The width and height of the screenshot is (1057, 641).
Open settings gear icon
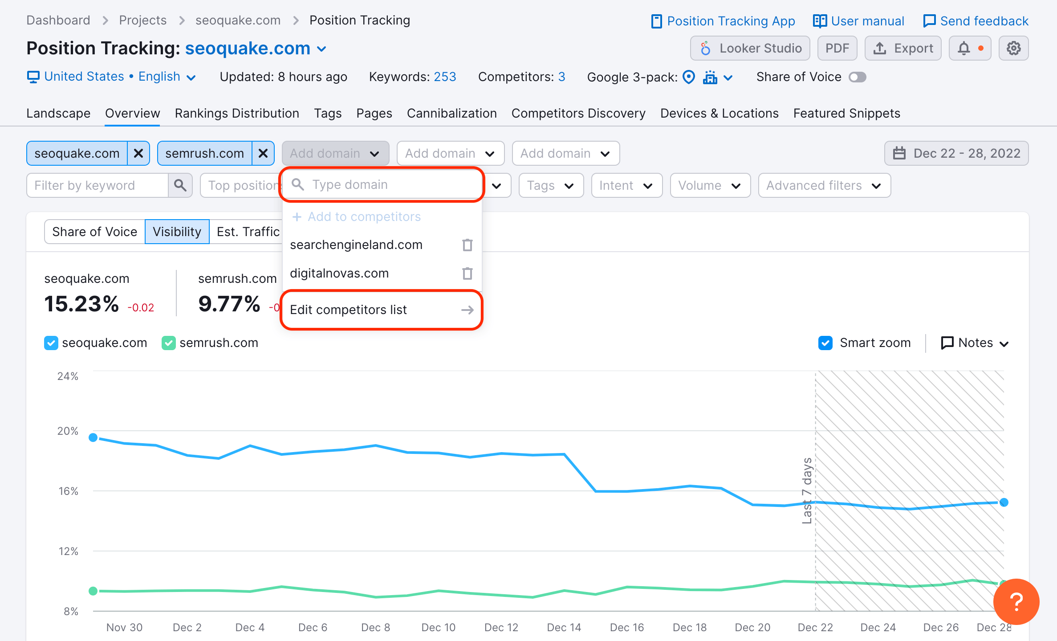[1013, 48]
